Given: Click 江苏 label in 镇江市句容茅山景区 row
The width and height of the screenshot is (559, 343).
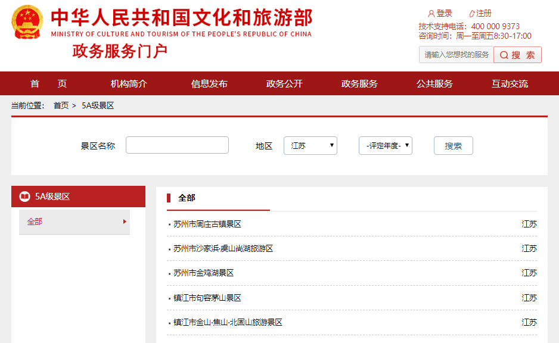Looking at the screenshot, I should [x=529, y=298].
